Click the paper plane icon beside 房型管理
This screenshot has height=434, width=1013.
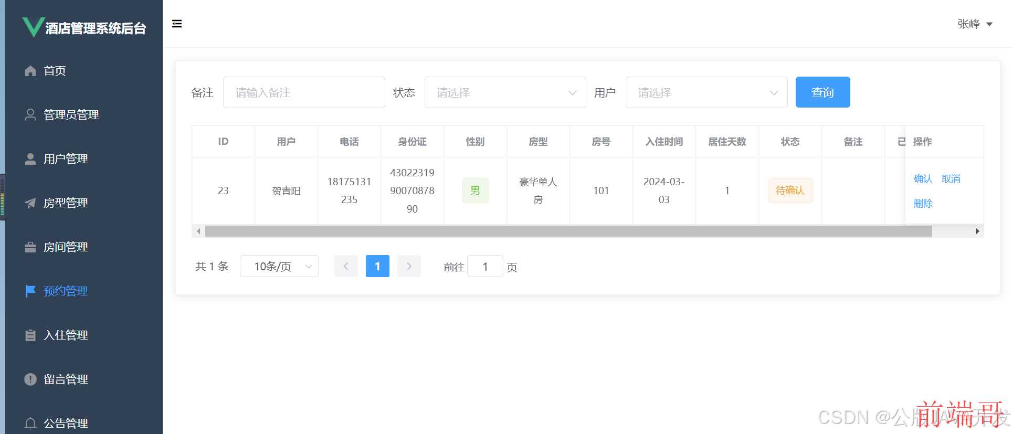30,203
